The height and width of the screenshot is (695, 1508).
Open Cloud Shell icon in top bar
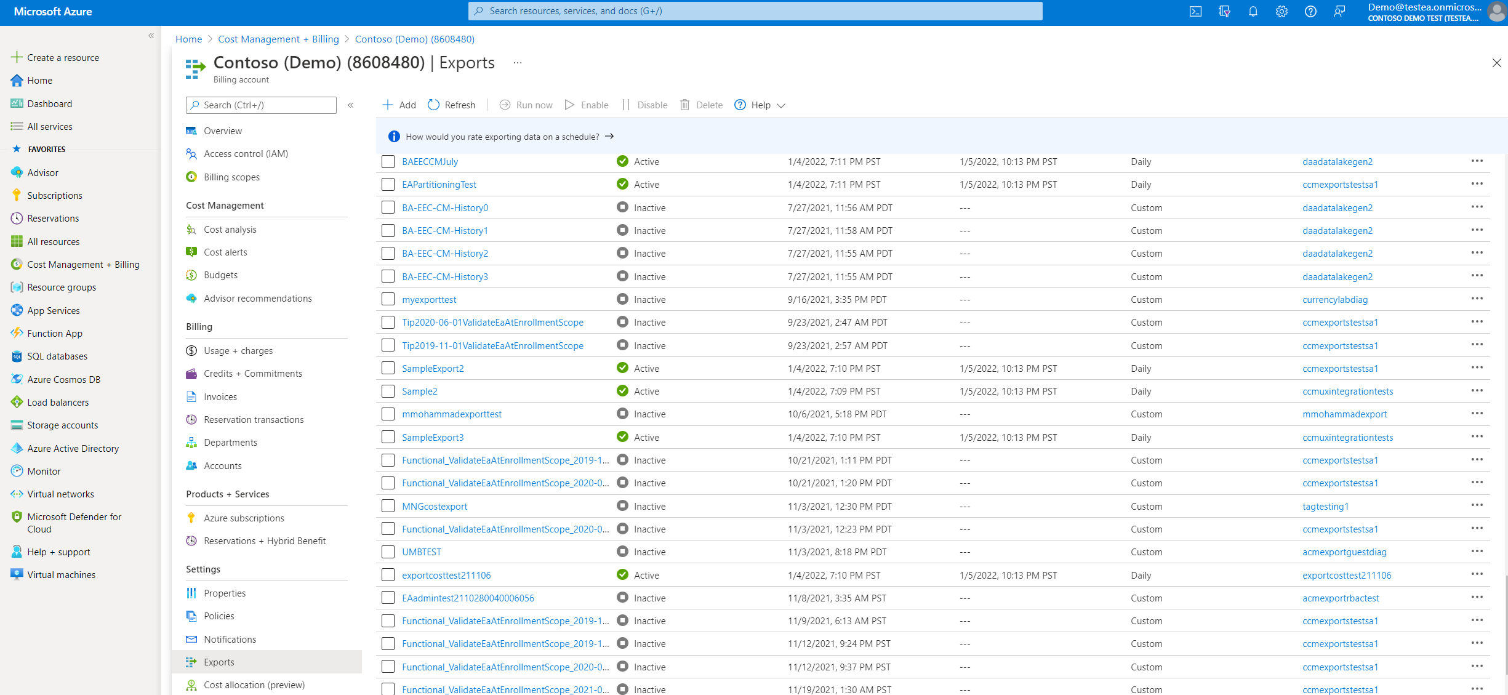coord(1195,12)
